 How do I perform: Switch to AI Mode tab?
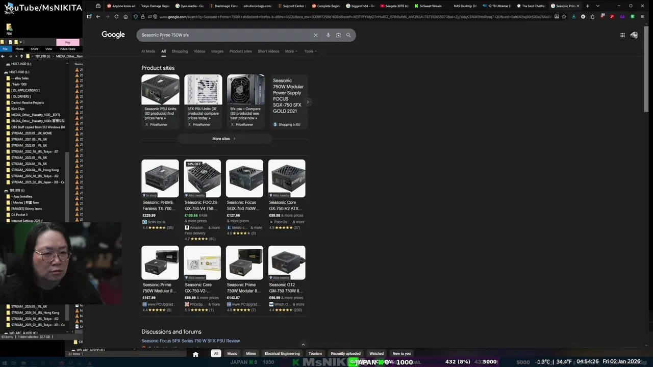click(x=148, y=51)
